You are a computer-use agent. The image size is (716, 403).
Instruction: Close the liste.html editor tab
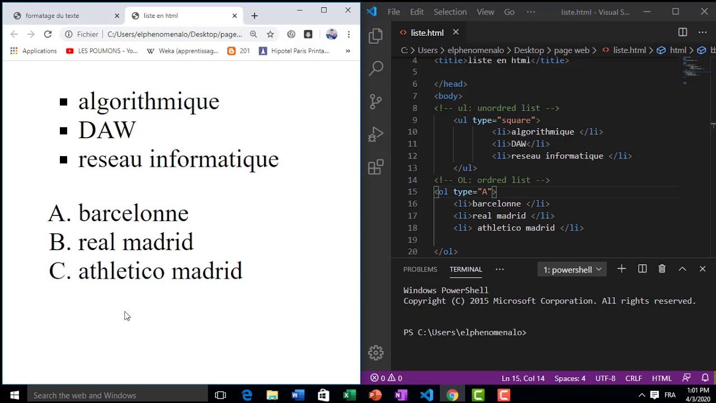(455, 32)
